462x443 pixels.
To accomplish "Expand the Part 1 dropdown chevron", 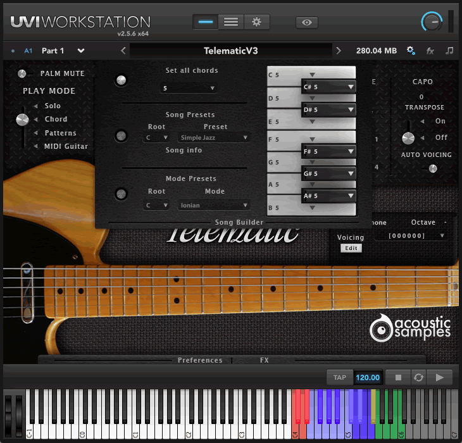I will click(81, 51).
